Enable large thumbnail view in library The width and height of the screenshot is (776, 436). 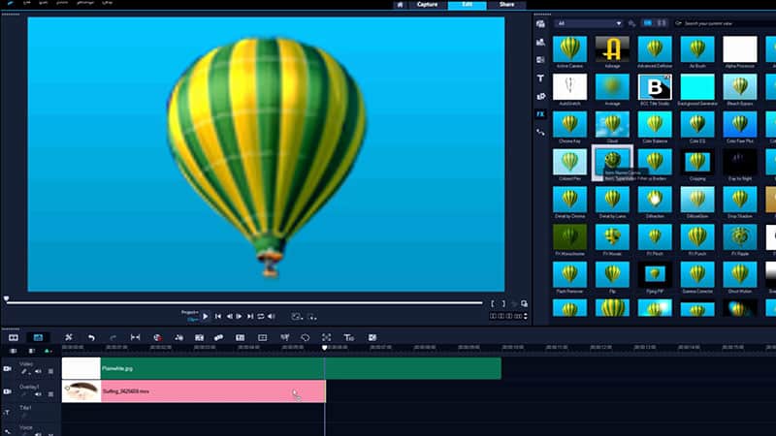point(647,23)
